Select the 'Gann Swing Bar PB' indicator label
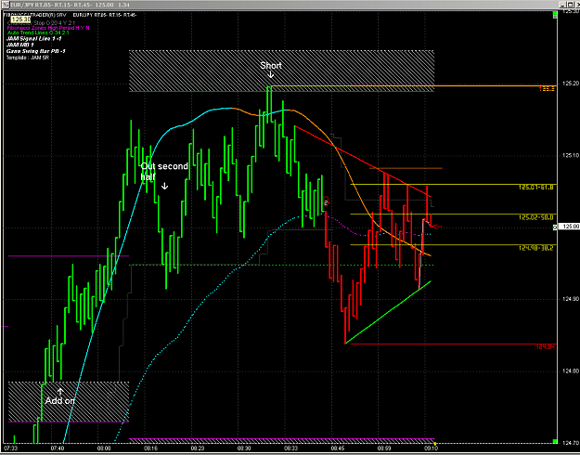Image resolution: width=580 pixels, height=455 pixels. pos(36,51)
